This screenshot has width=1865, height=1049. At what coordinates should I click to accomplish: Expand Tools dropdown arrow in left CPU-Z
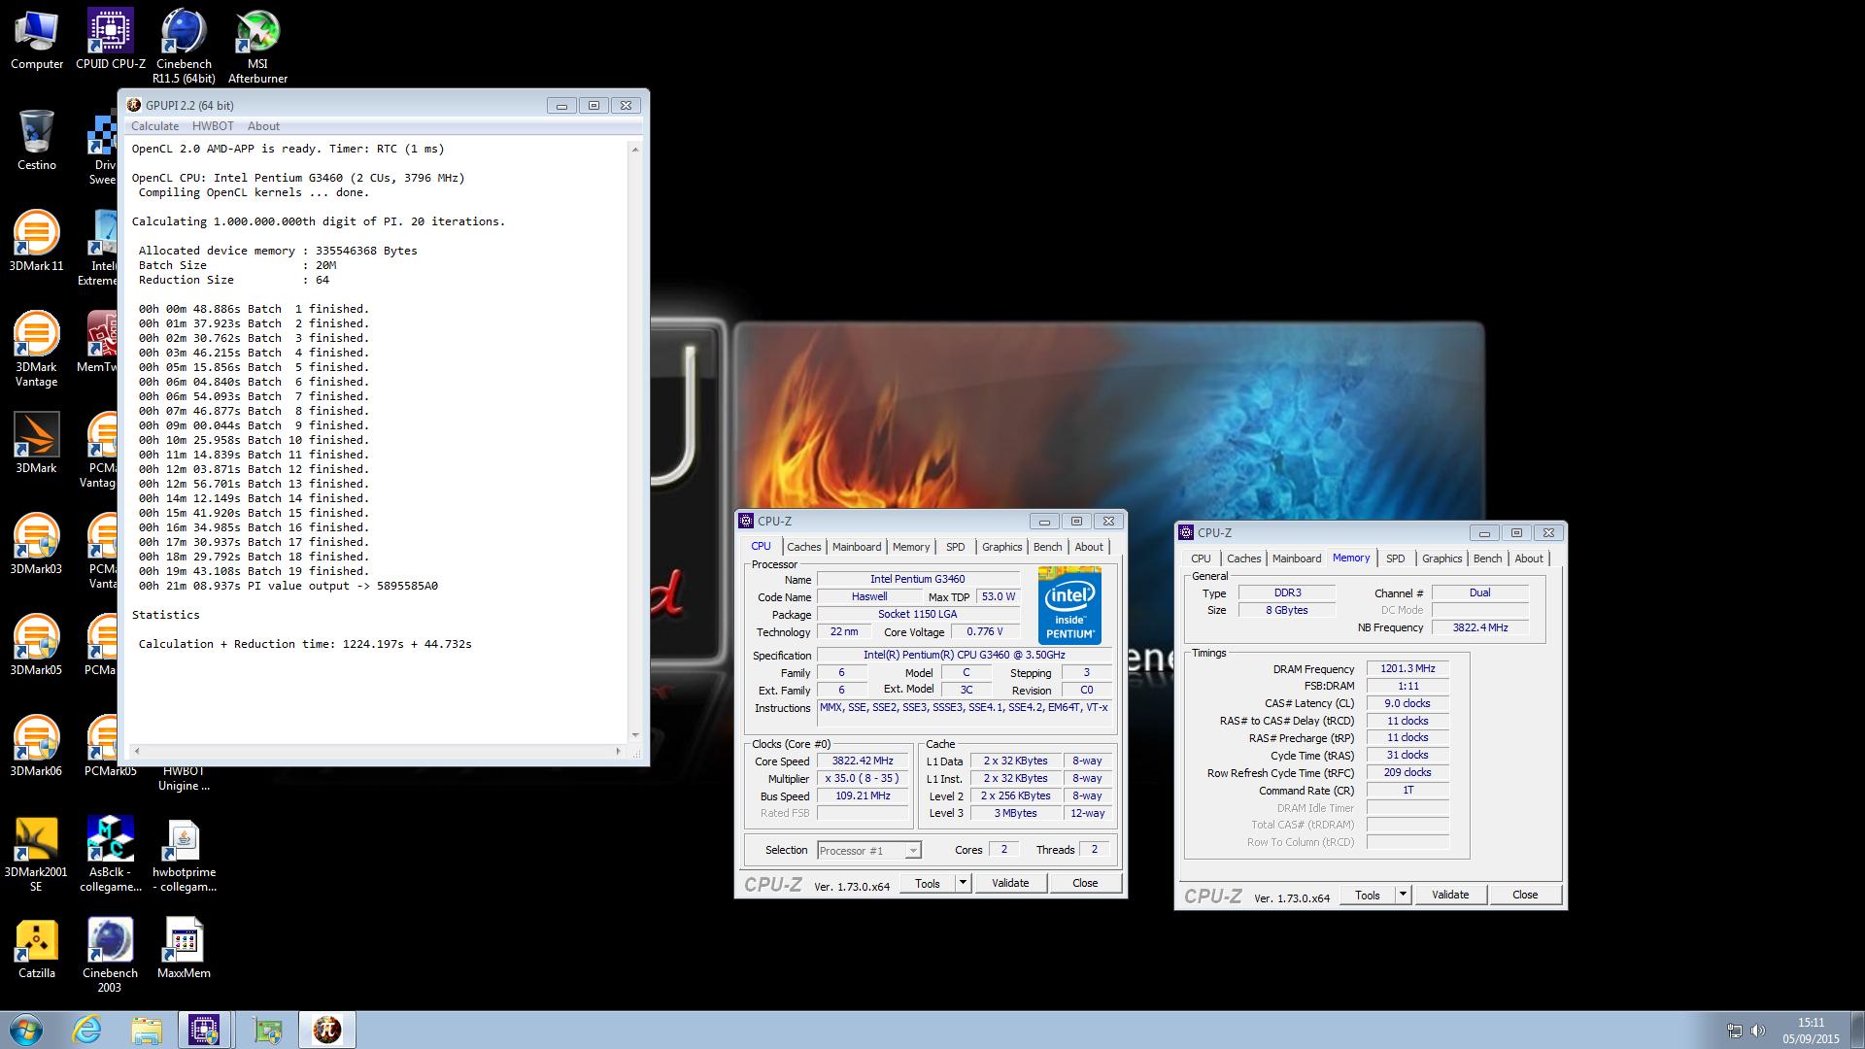[963, 883]
